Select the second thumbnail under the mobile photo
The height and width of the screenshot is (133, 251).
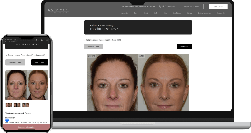point(17,105)
